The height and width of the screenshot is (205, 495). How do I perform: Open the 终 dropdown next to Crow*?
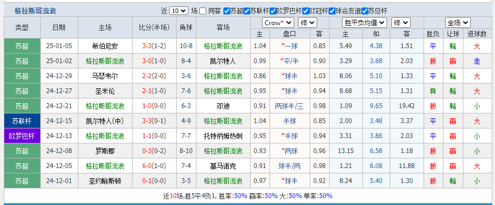[x=308, y=22]
